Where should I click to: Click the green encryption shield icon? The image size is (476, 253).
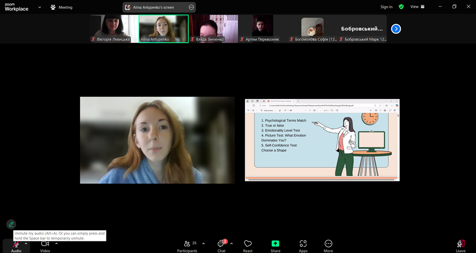click(x=401, y=7)
